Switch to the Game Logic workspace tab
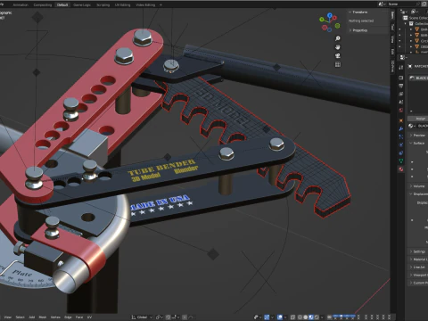The height and width of the screenshot is (321, 428). pyautogui.click(x=82, y=4)
